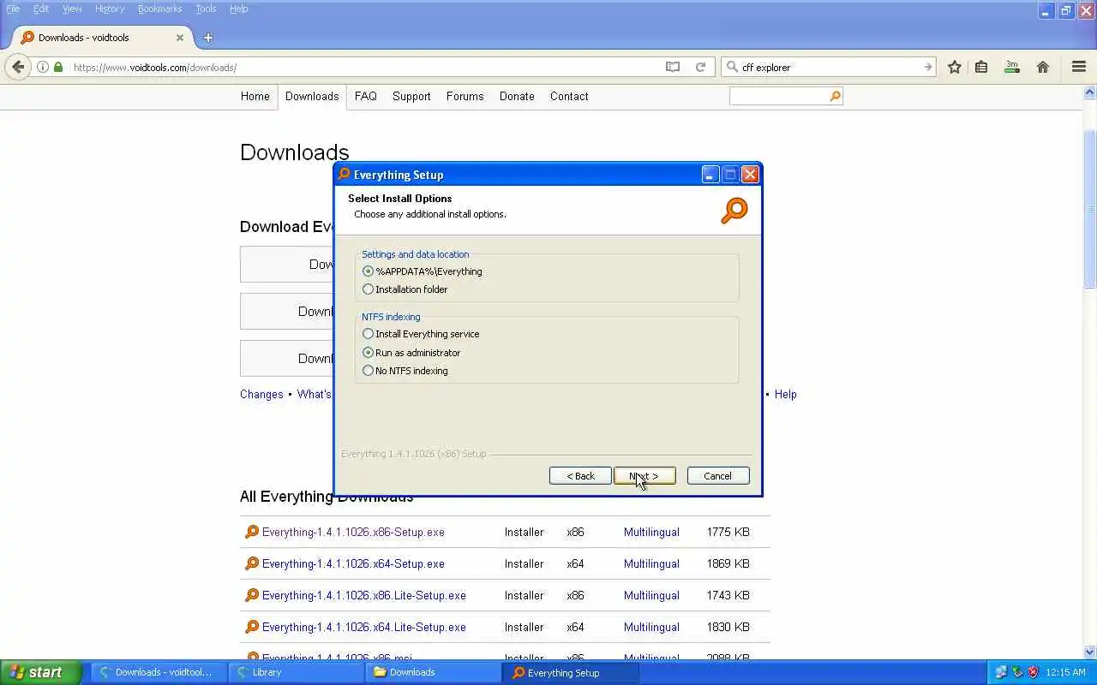Open the Edit menu

[x=41, y=9]
